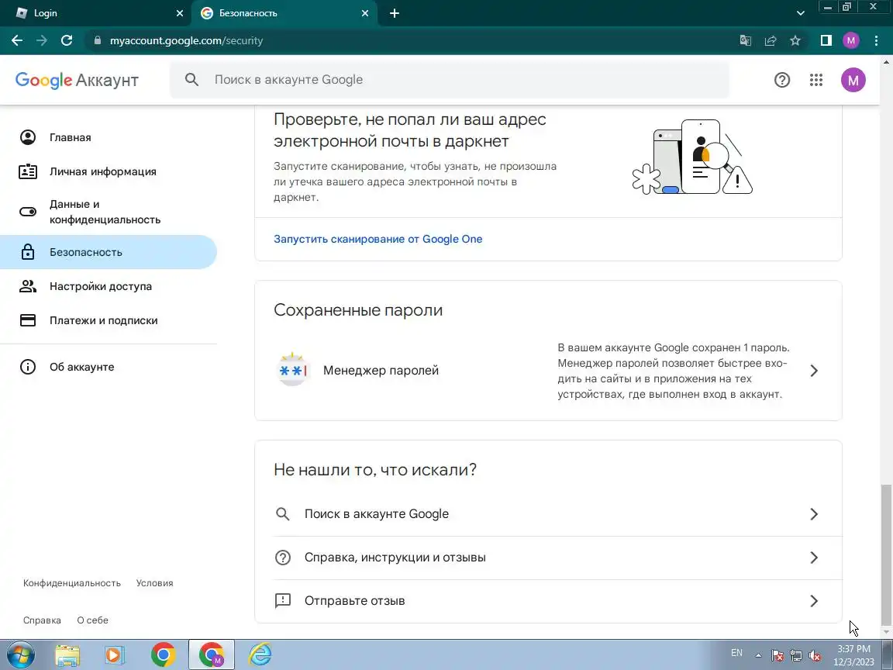Image resolution: width=893 pixels, height=670 pixels.
Task: Click the browser forward arrow
Action: click(x=42, y=40)
